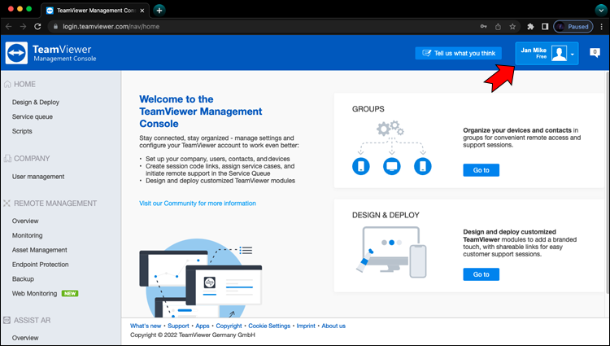This screenshot has width=610, height=346.
Task: Click Cookie Settings footer link
Action: (x=269, y=326)
